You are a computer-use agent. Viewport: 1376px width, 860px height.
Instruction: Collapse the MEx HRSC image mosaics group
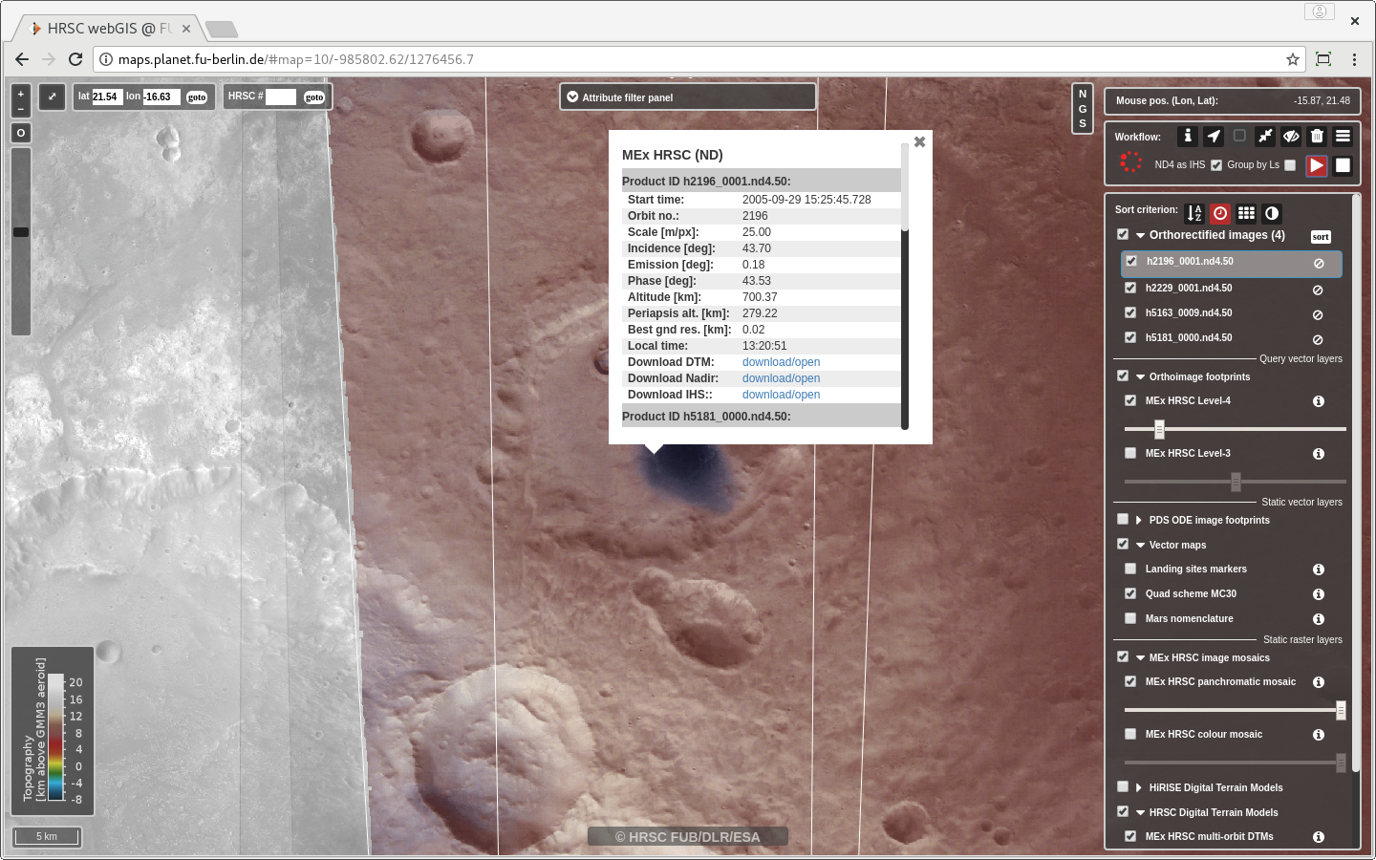[1140, 657]
